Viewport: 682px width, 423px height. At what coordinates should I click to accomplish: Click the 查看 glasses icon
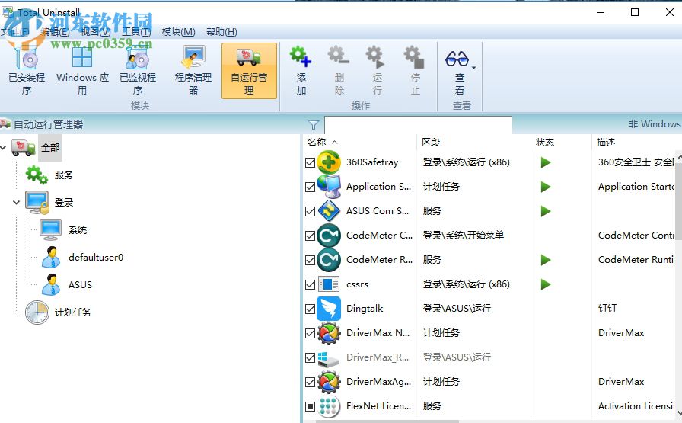(457, 58)
